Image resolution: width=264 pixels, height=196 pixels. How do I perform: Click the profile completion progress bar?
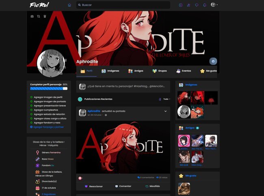(49, 88)
